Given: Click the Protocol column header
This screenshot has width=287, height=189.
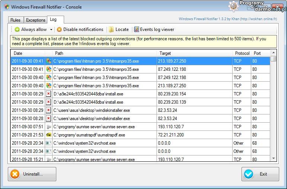Looking at the screenshot, I should (242, 53).
